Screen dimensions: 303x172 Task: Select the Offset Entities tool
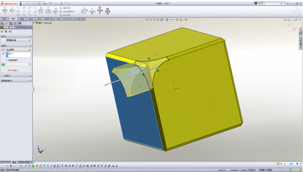click(55, 11)
